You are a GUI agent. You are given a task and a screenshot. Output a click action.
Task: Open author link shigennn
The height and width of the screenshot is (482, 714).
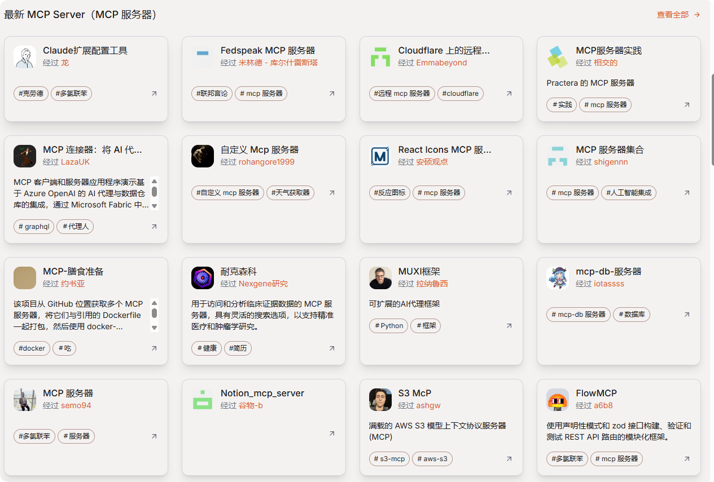coord(611,162)
